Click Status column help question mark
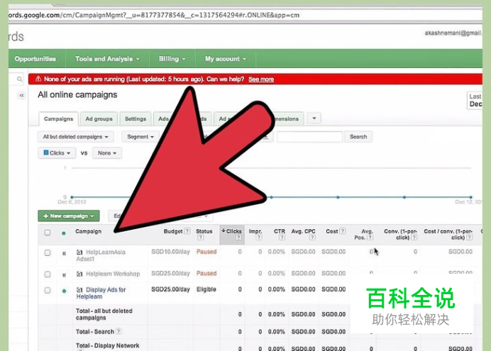This screenshot has width=491, height=351. point(200,238)
